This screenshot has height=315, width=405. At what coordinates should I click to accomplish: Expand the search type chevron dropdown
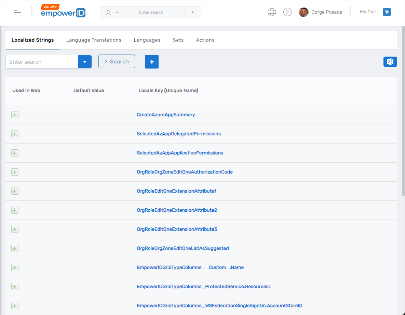tap(118, 12)
